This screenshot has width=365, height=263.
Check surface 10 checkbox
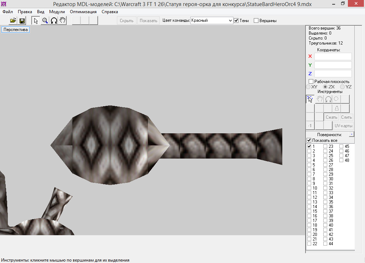pos(309,188)
